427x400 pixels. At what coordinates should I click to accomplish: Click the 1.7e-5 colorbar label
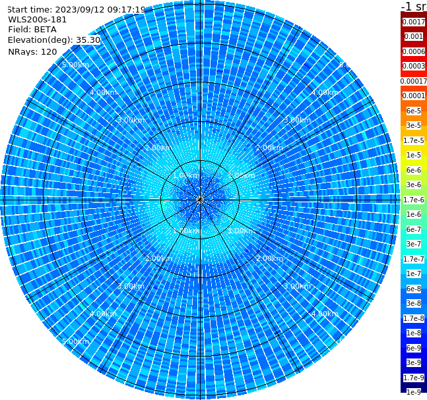[414, 140]
